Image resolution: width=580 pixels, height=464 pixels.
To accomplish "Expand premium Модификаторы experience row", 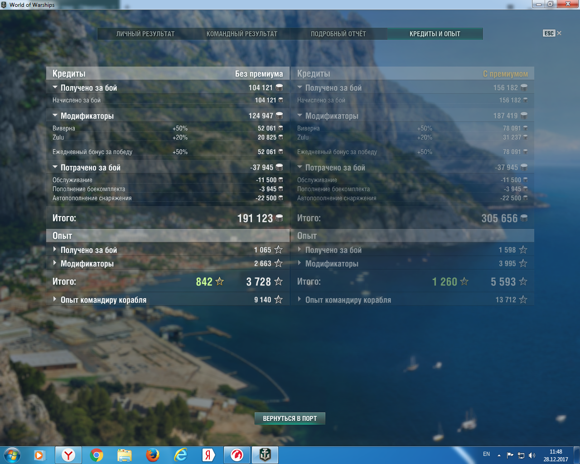I will pos(300,263).
